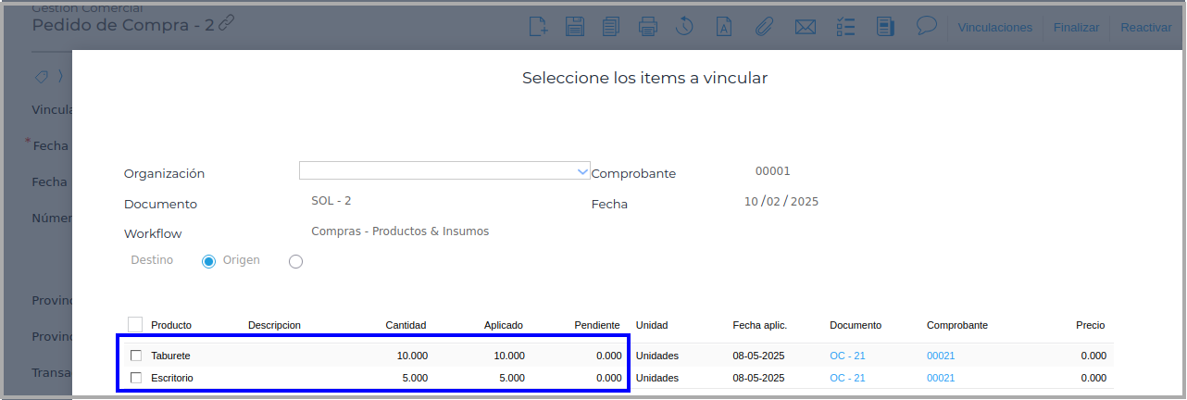This screenshot has height=400, width=1187.
Task: Click the 10/02/2025 fecha value
Action: point(781,201)
